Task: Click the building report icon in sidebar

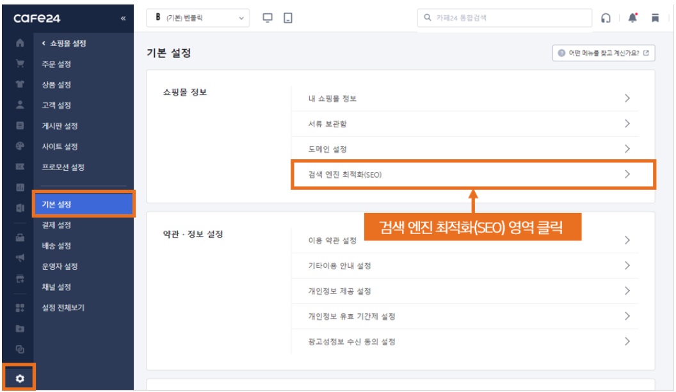Action: [20, 208]
